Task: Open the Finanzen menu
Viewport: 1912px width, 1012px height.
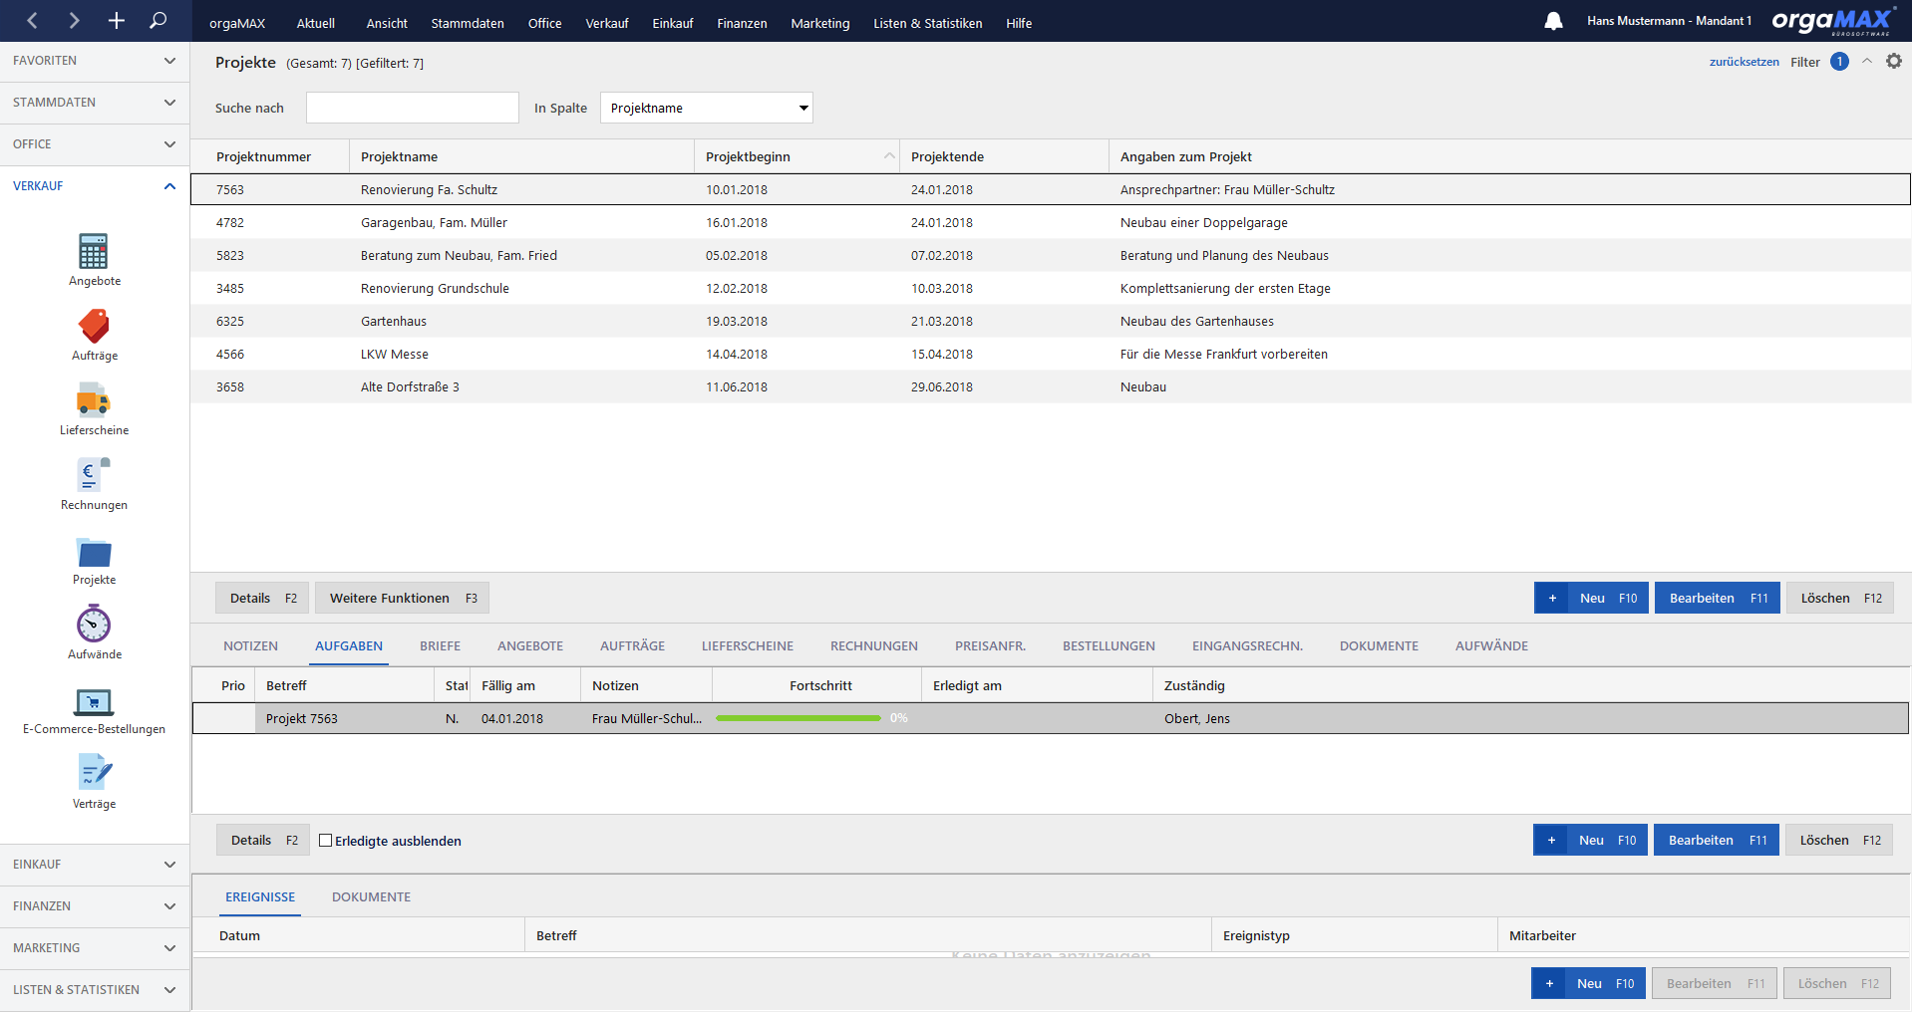Action: [x=742, y=23]
